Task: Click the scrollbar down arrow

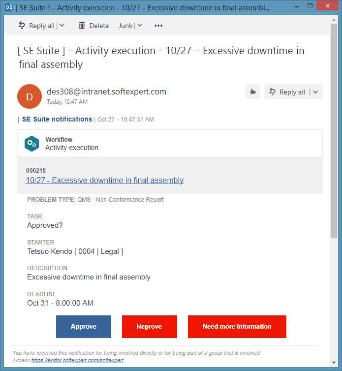Action: 334,363
